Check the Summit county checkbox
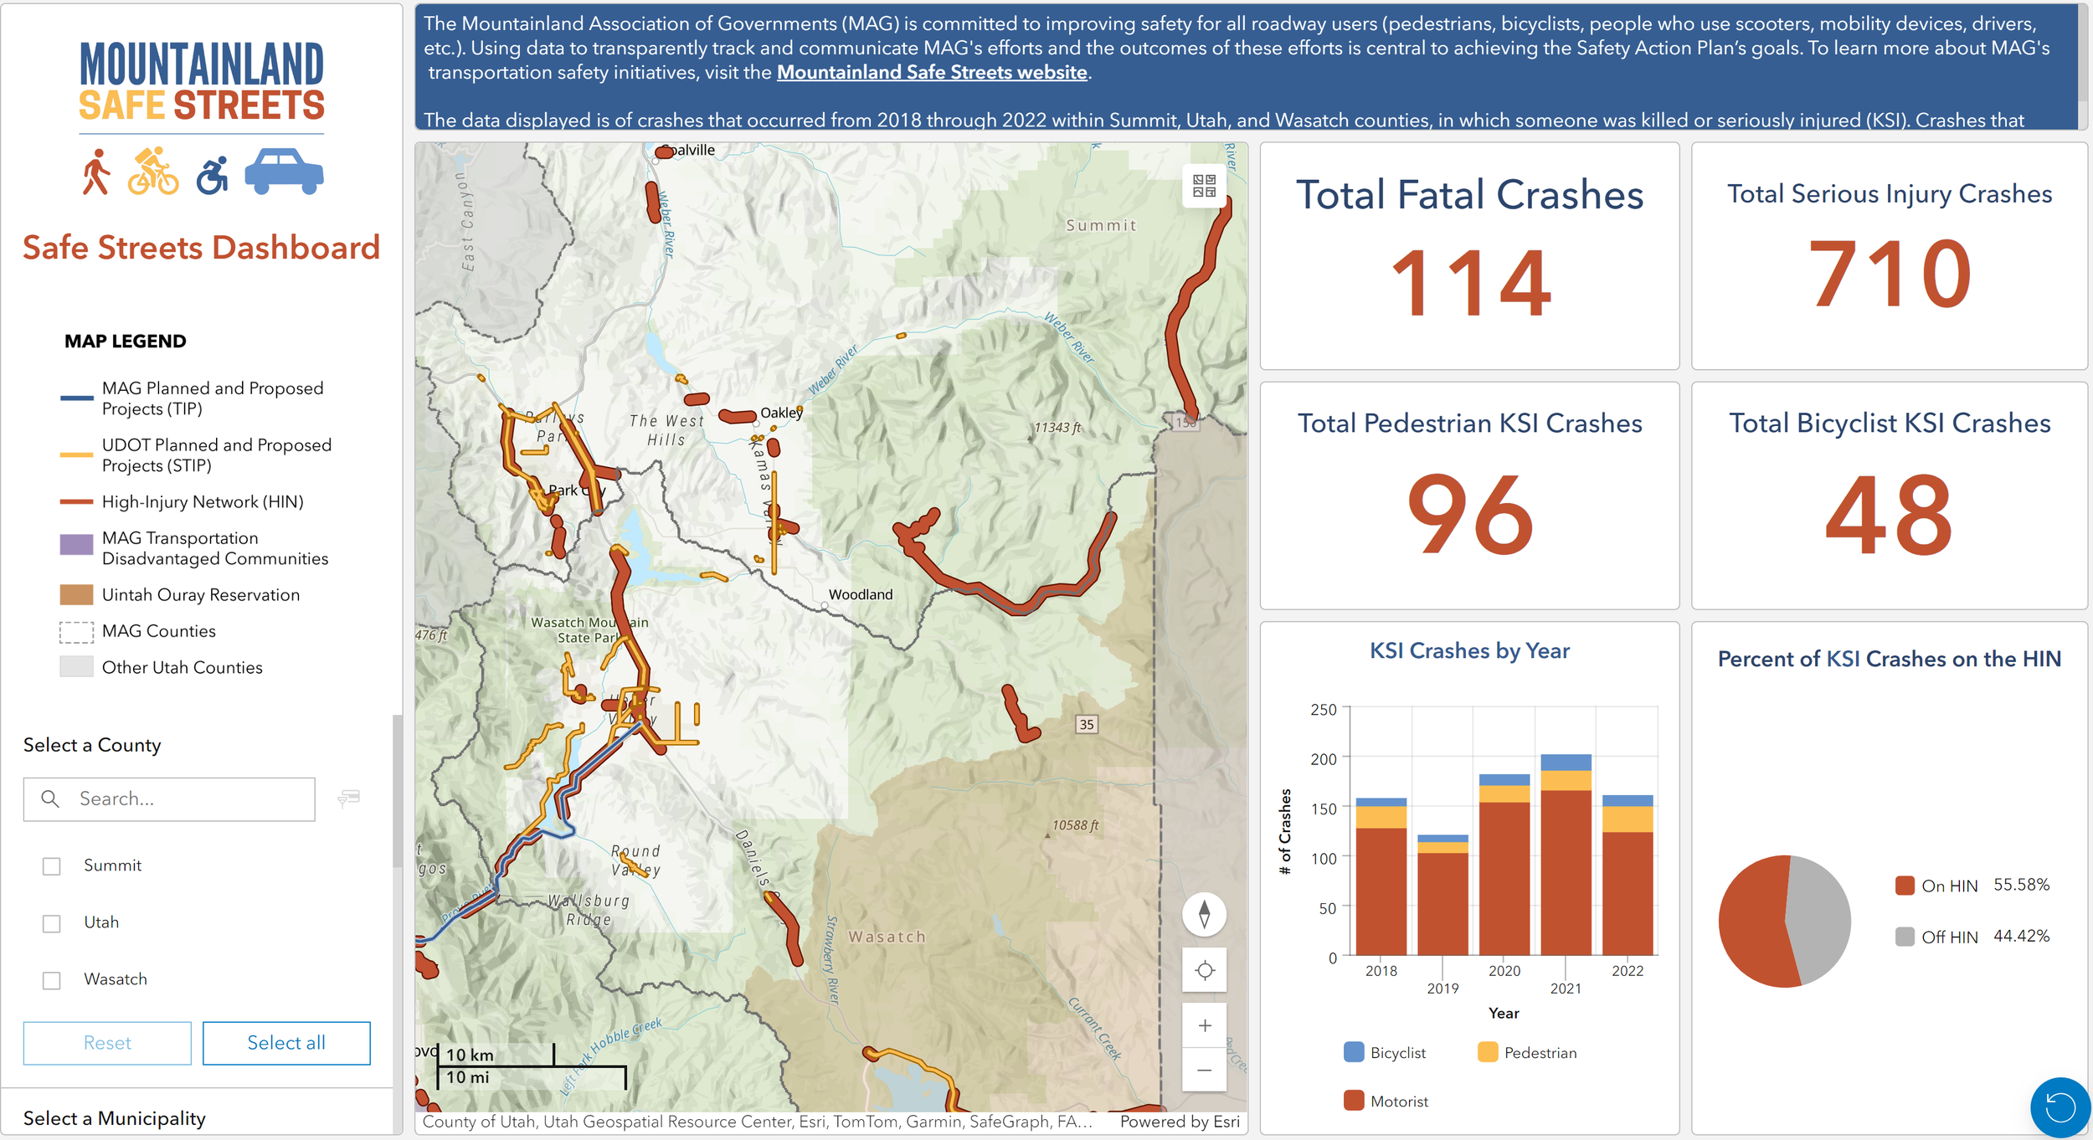This screenshot has height=1140, width=2093. point(52,866)
